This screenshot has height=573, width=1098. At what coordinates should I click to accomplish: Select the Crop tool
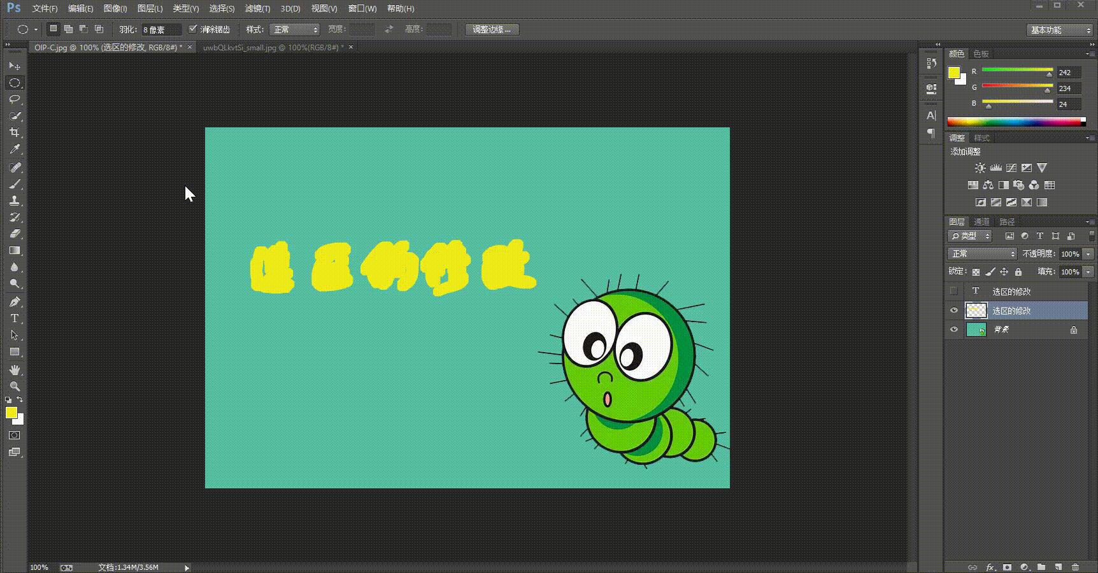click(x=15, y=132)
